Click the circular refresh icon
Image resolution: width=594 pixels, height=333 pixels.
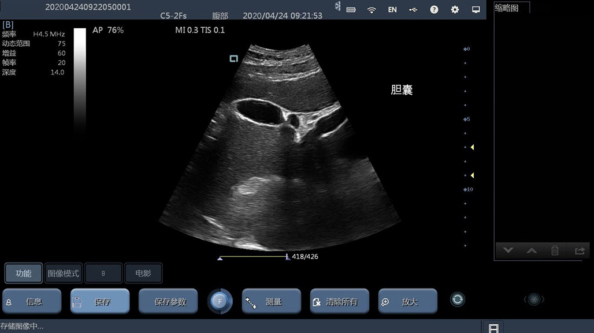coord(457,300)
